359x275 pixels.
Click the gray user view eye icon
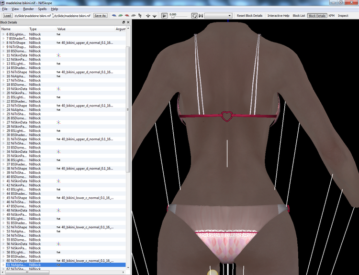pos(133,16)
